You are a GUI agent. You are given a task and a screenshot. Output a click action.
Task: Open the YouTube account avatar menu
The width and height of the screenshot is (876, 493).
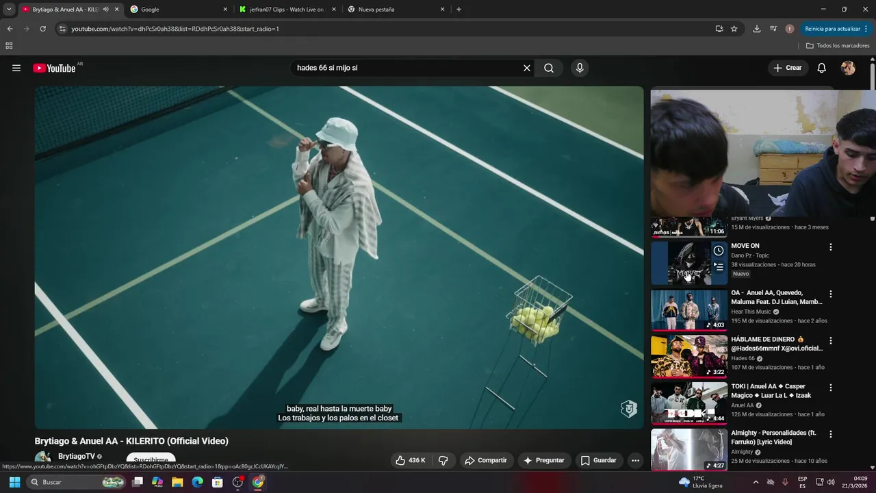tap(848, 68)
